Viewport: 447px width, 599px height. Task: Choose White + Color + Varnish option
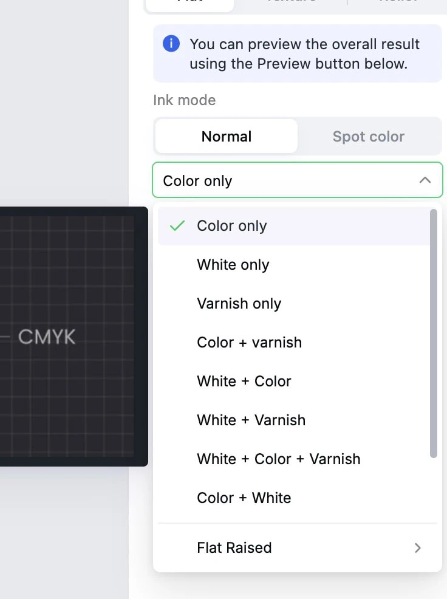(293, 459)
